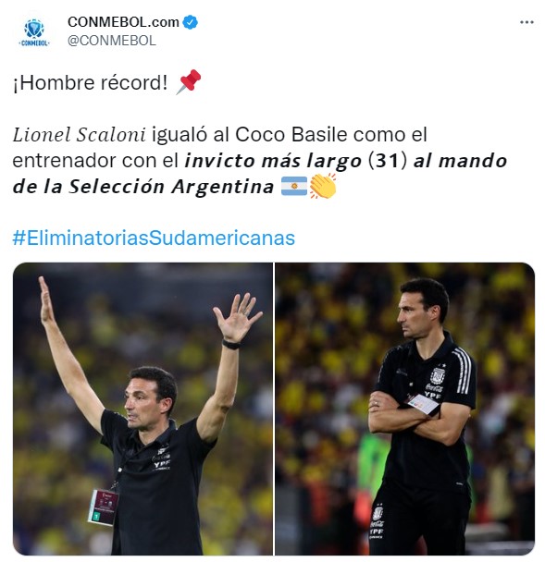Click the ¡Hombre récord! headline text
Image resolution: width=545 pixels, height=562 pixels.
(x=90, y=82)
